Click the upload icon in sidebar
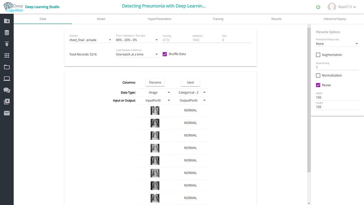The image size is (364, 205). pyautogui.click(x=7, y=44)
